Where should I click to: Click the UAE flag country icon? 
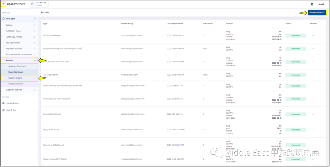tap(312, 4)
